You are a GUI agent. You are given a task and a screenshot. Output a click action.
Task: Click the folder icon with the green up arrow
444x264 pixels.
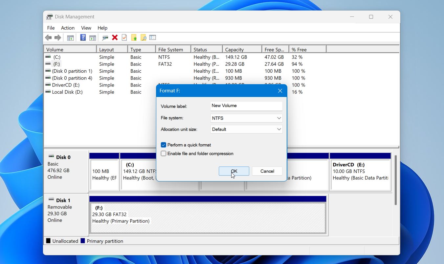click(x=134, y=37)
